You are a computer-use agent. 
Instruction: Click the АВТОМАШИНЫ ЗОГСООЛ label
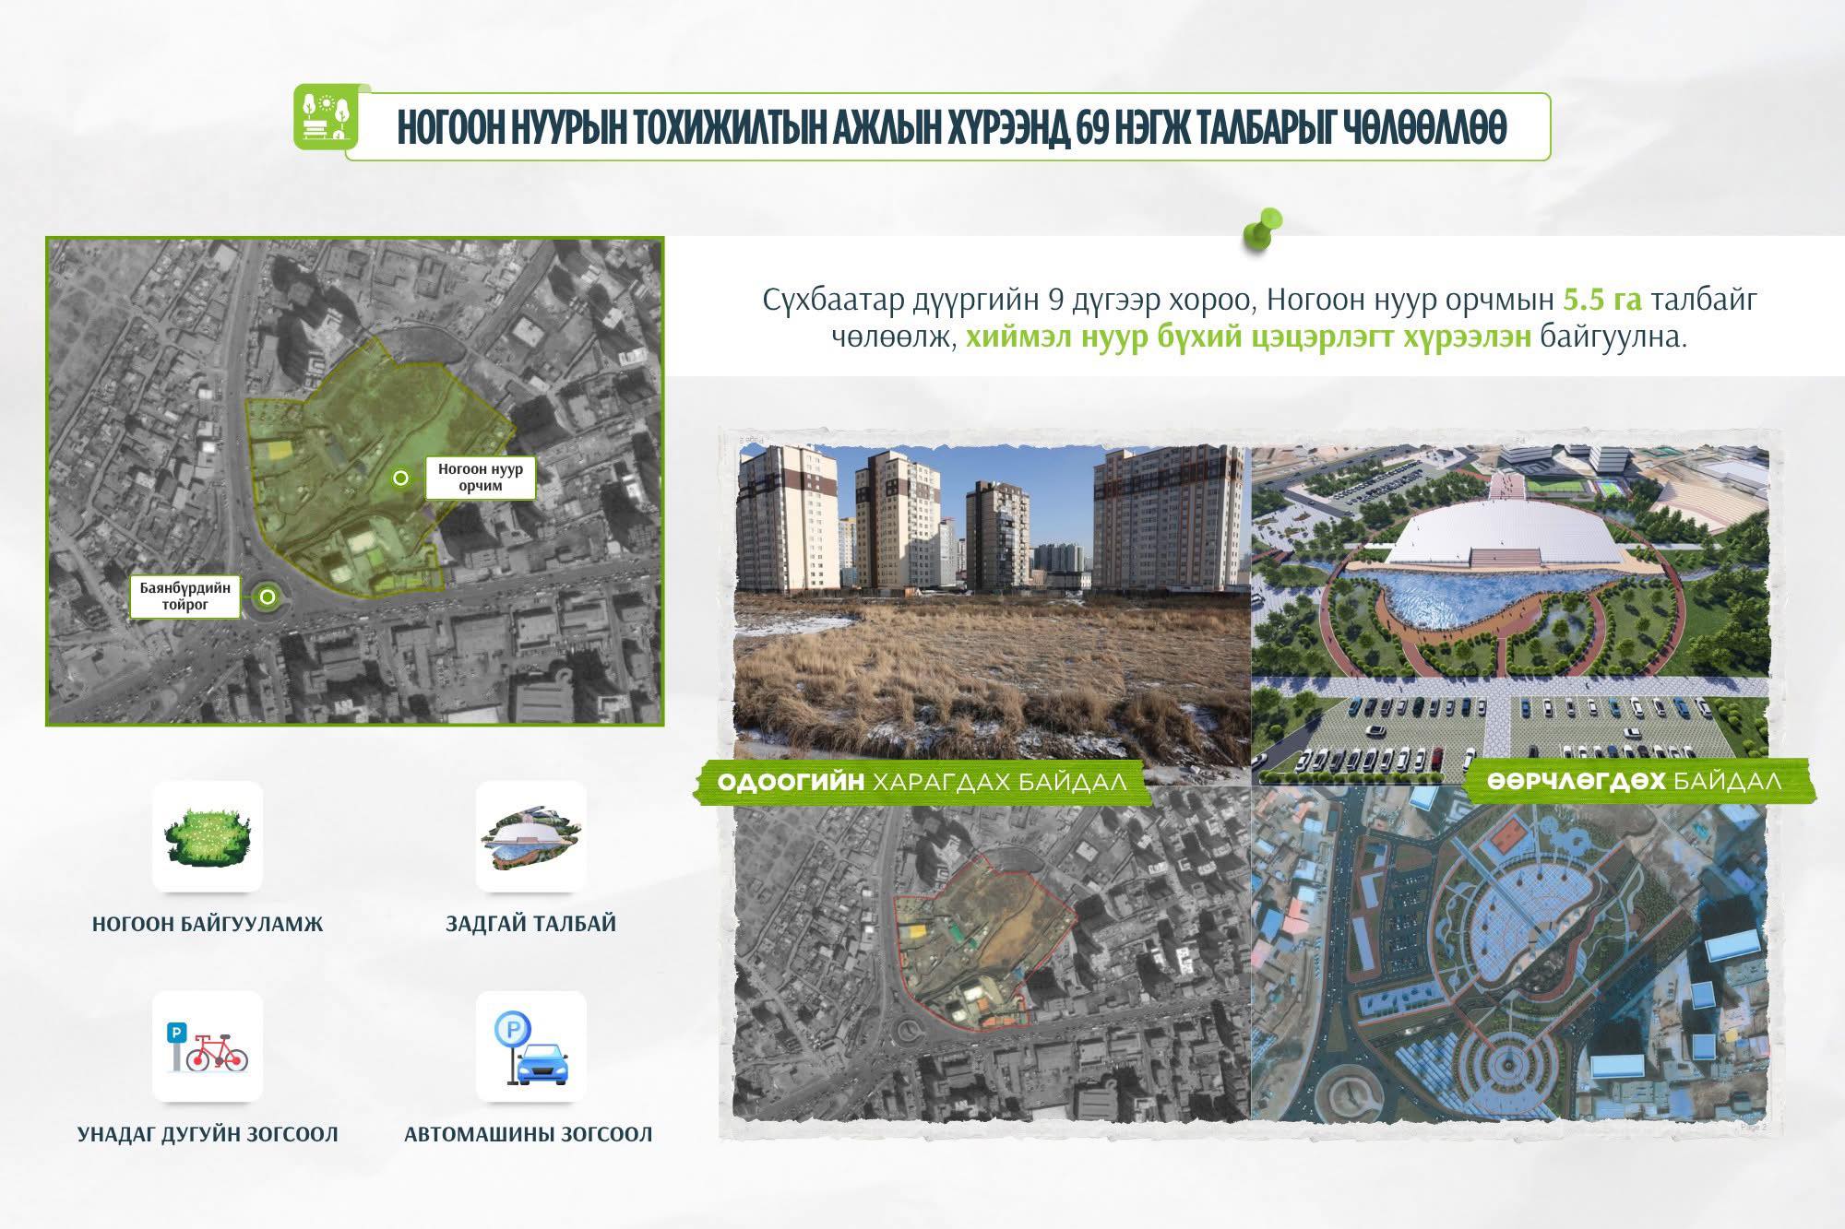(x=529, y=1134)
